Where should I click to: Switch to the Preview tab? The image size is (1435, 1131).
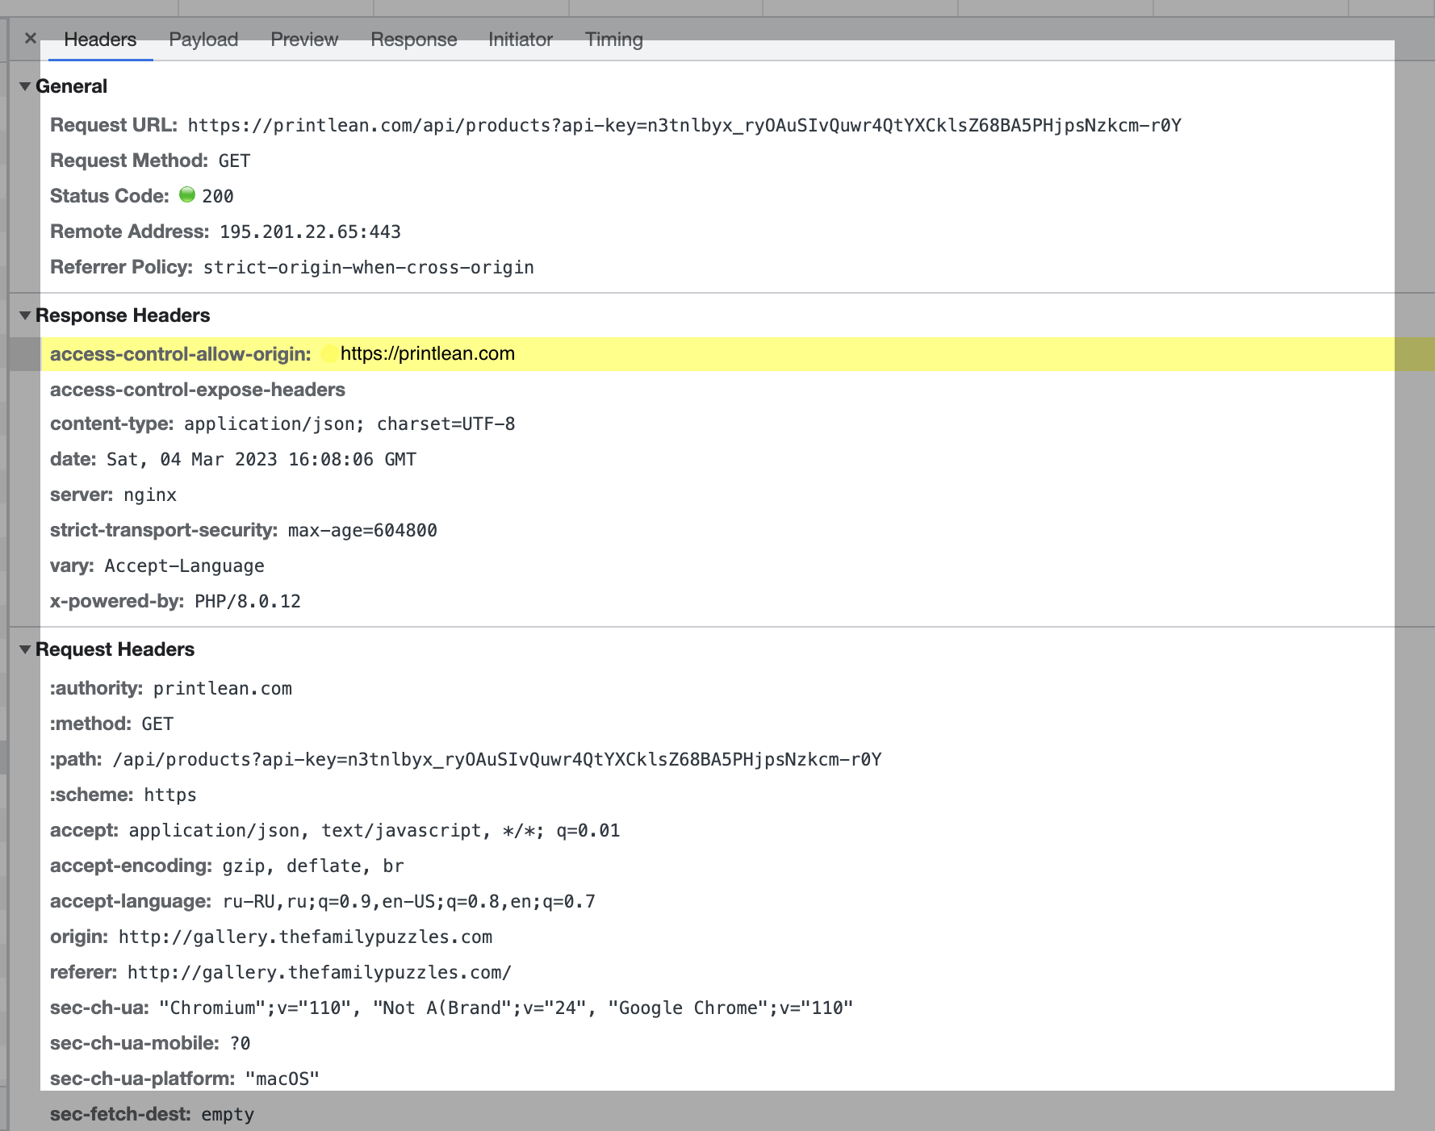(304, 40)
